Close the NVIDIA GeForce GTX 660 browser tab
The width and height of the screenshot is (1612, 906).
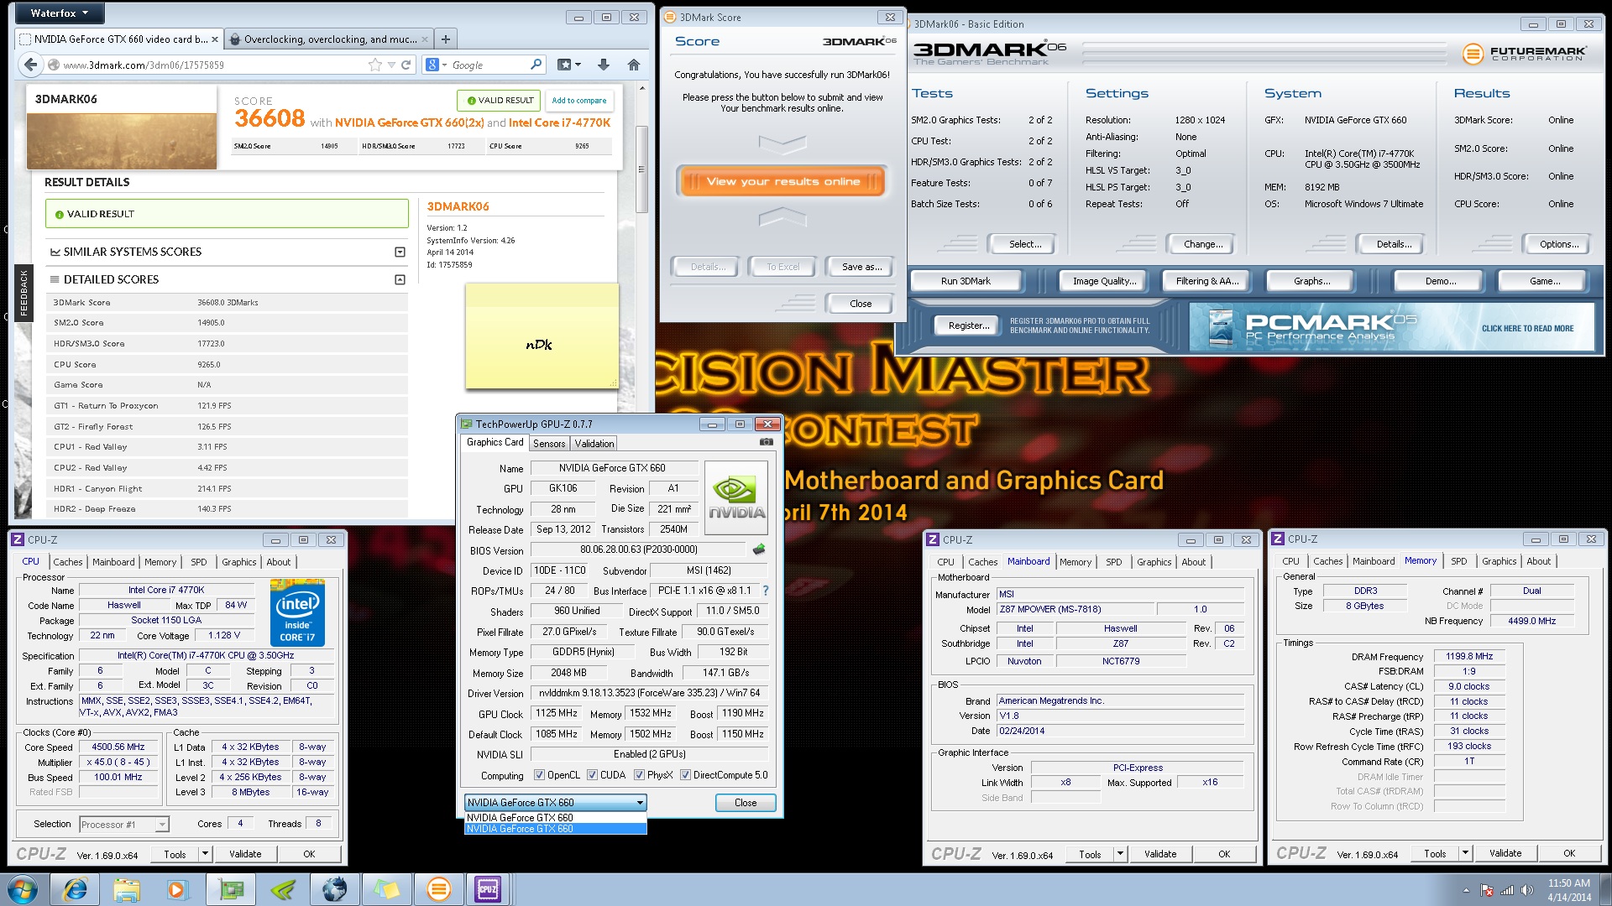click(215, 39)
